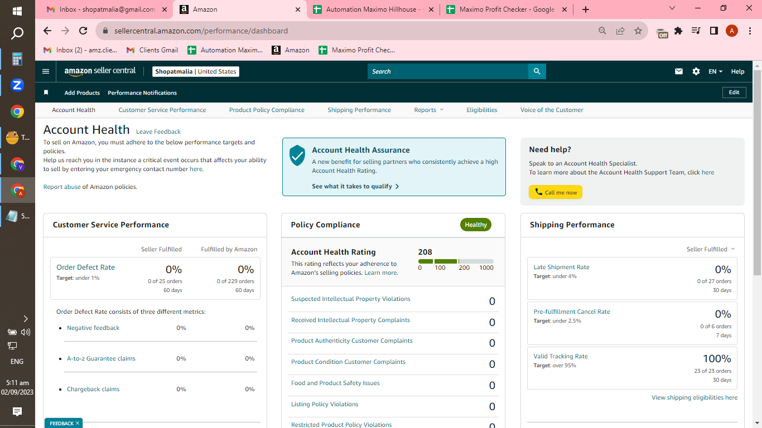Open the Chrome three-dot menu
Image resolution: width=762 pixels, height=428 pixels.
749,31
